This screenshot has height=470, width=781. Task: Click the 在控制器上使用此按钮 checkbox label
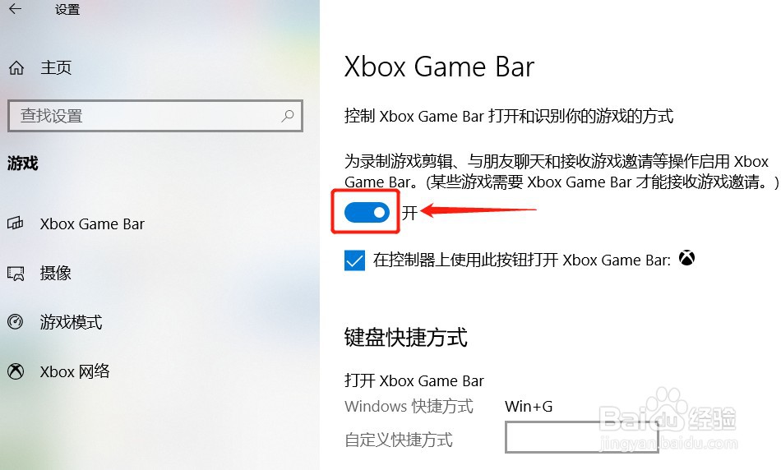coord(522,260)
